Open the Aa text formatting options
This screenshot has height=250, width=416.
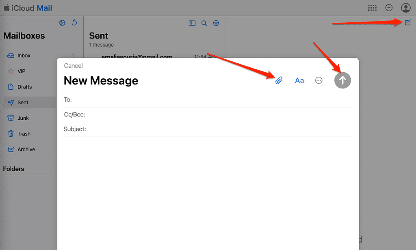click(x=299, y=80)
